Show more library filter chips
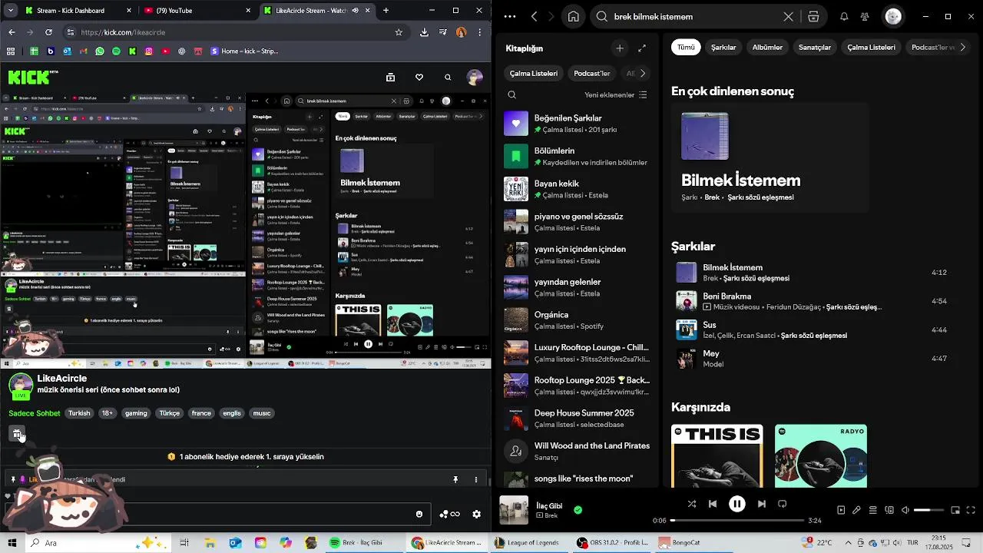The height and width of the screenshot is (553, 983). [x=643, y=74]
